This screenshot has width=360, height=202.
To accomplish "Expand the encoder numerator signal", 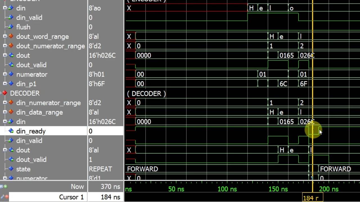I will (x=5, y=74).
